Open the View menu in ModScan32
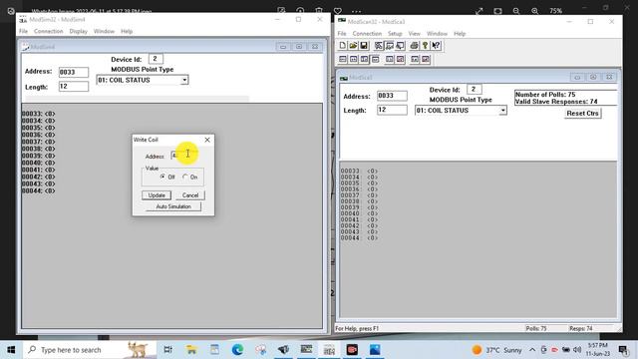The image size is (638, 359). (415, 33)
